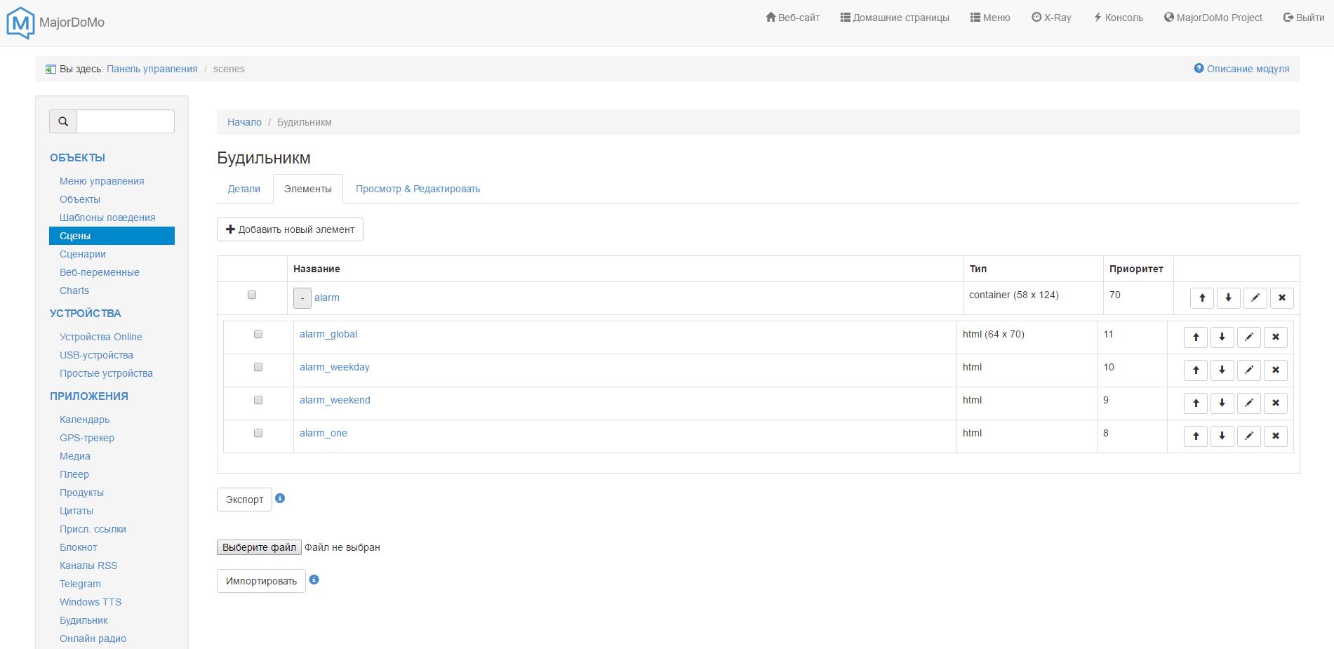The width and height of the screenshot is (1334, 649).
Task: Edit alarm_one with the pencil icon
Action: (x=1248, y=436)
